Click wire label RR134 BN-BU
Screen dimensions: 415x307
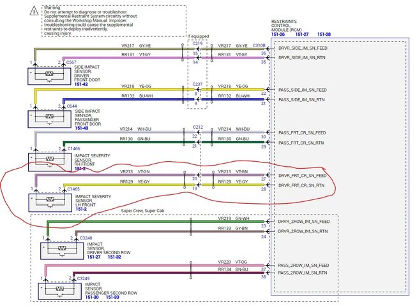point(233,269)
